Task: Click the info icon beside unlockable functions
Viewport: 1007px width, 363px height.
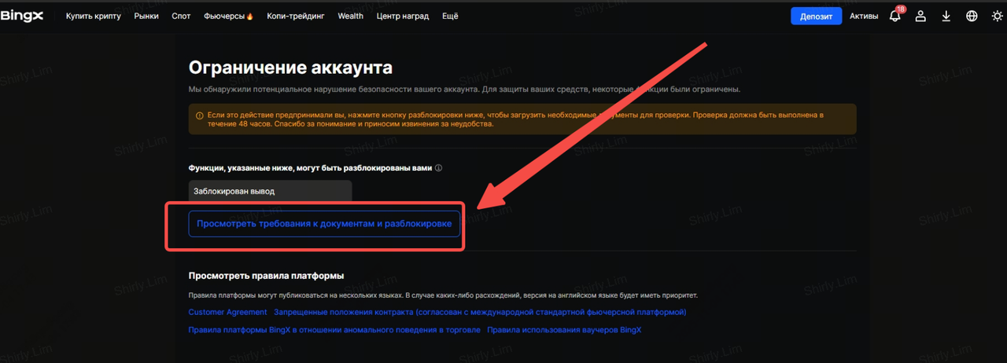Action: (x=439, y=168)
